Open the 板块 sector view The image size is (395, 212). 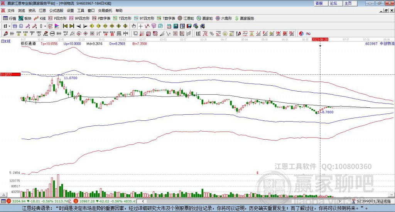[25, 18]
